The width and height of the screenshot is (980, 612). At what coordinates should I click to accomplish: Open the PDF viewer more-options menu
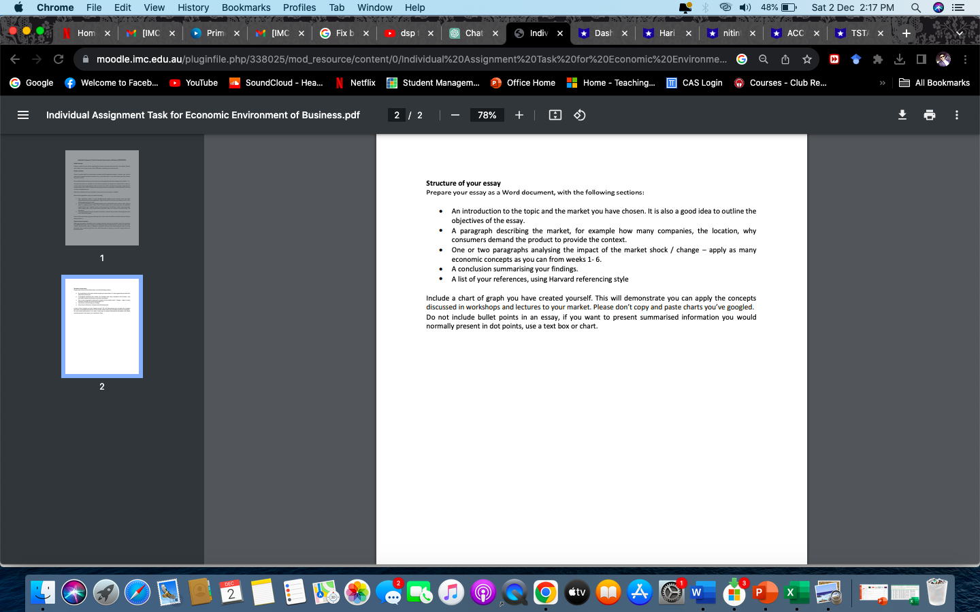(x=956, y=115)
